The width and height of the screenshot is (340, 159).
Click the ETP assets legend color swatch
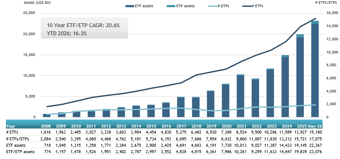[171, 6]
